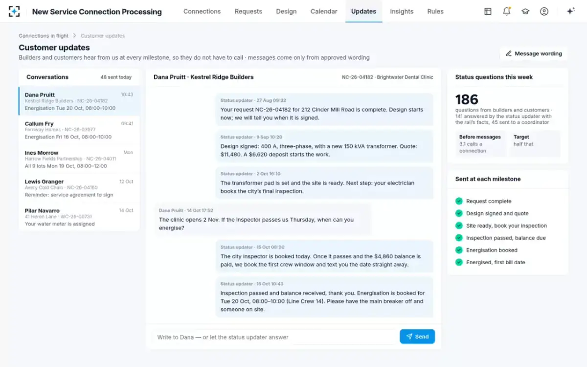Image resolution: width=587 pixels, height=367 pixels.
Task: Click the Sent at each milestone heading
Action: pyautogui.click(x=488, y=179)
